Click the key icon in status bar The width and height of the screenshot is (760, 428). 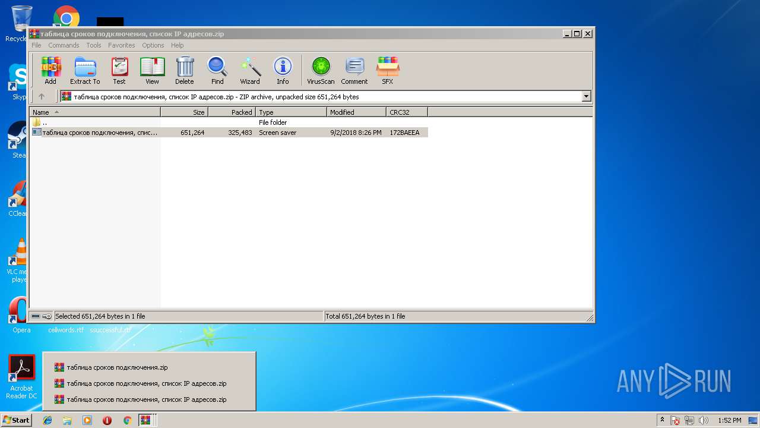[x=47, y=316]
